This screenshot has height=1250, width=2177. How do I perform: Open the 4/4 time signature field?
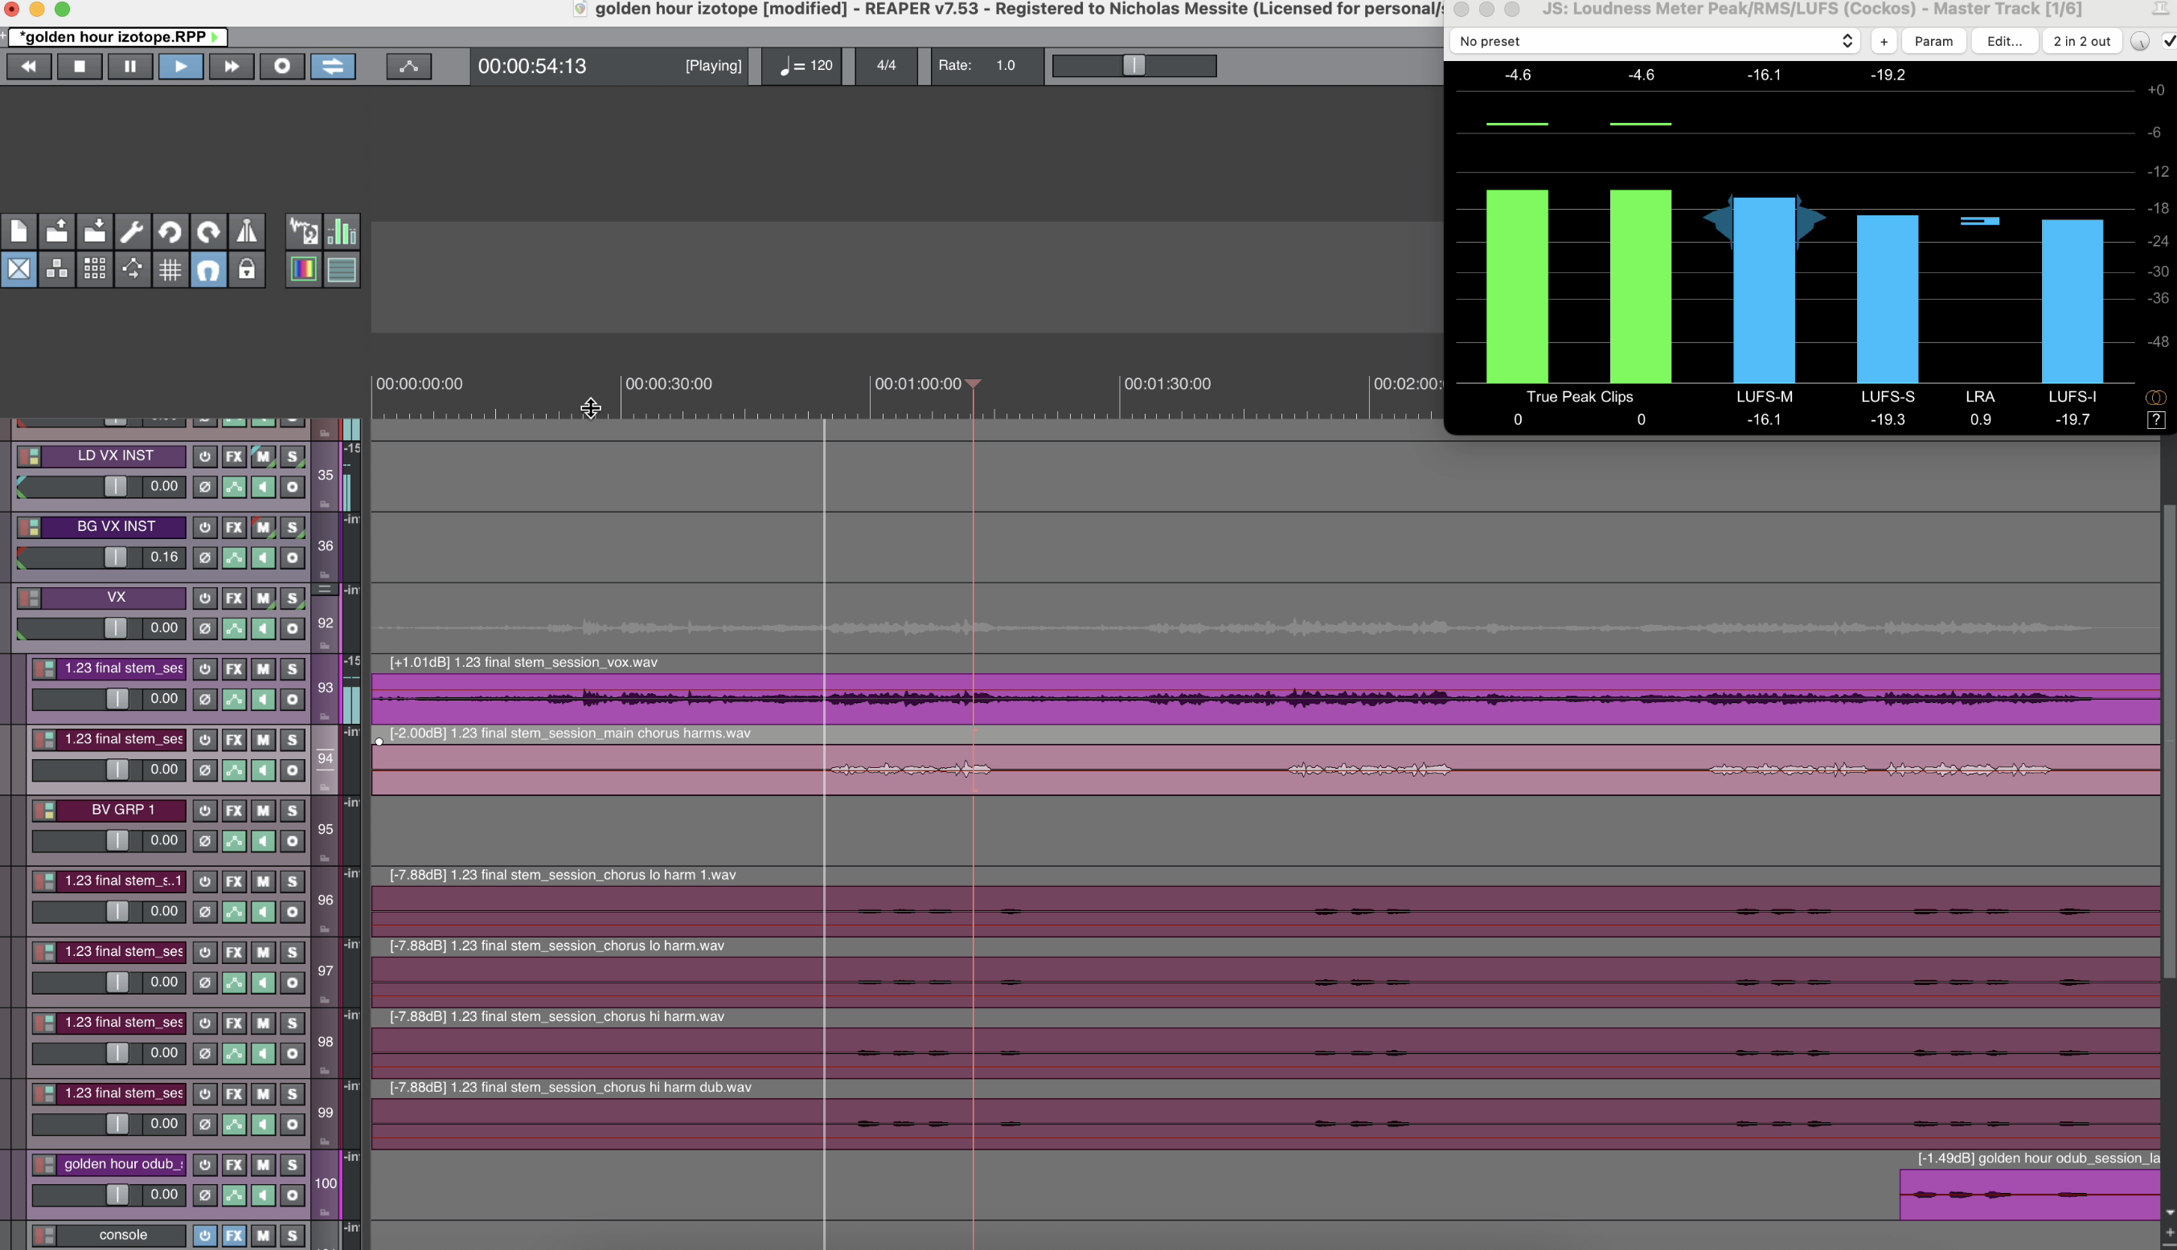886,65
